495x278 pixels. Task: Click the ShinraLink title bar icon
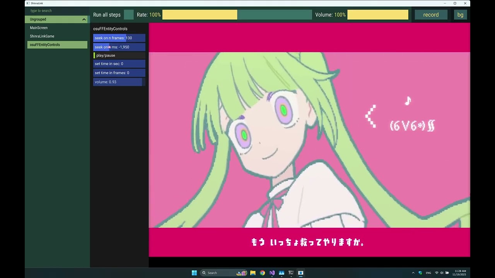(28, 3)
